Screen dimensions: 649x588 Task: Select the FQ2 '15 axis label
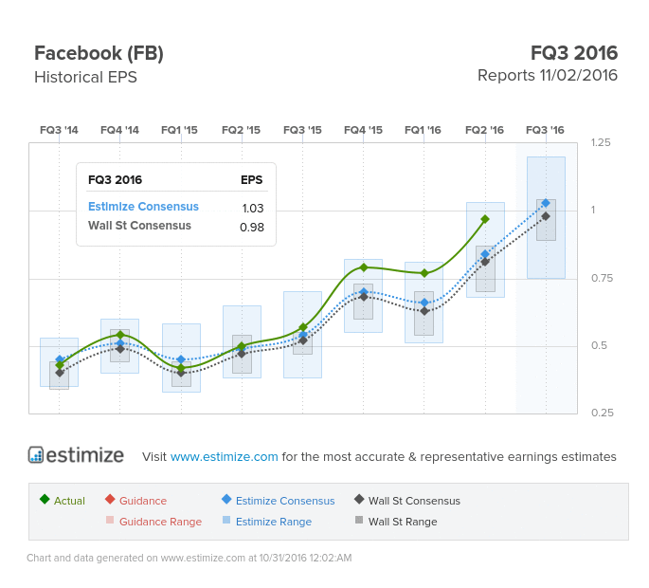242,130
